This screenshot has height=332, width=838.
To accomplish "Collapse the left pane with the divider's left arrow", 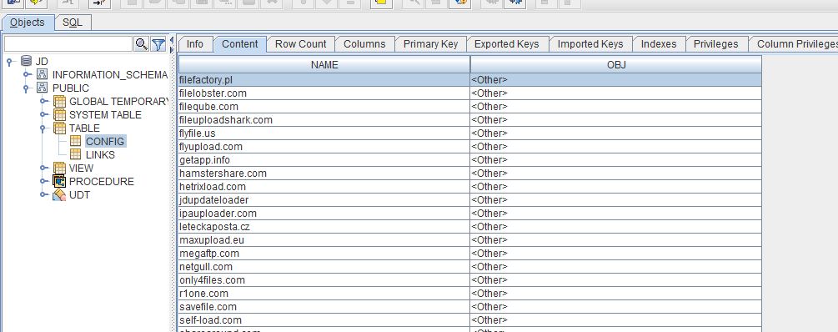I will 172,40.
